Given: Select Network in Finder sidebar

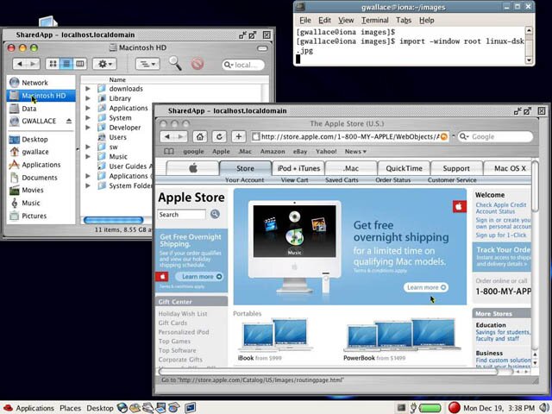Looking at the screenshot, I should tap(41, 83).
